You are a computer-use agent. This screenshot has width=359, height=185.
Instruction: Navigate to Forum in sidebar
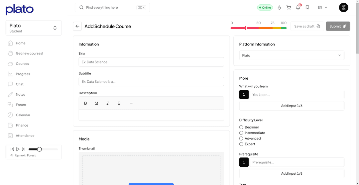[x=21, y=105]
